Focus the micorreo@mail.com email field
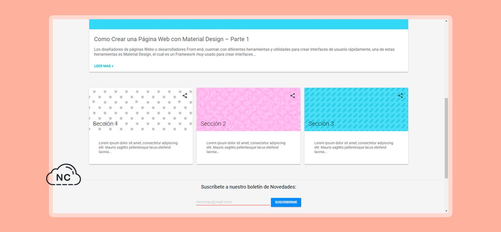 (233, 202)
